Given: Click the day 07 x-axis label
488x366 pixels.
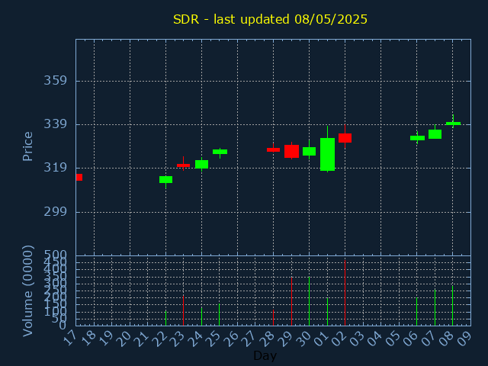Looking at the screenshot, I should click(429, 339).
